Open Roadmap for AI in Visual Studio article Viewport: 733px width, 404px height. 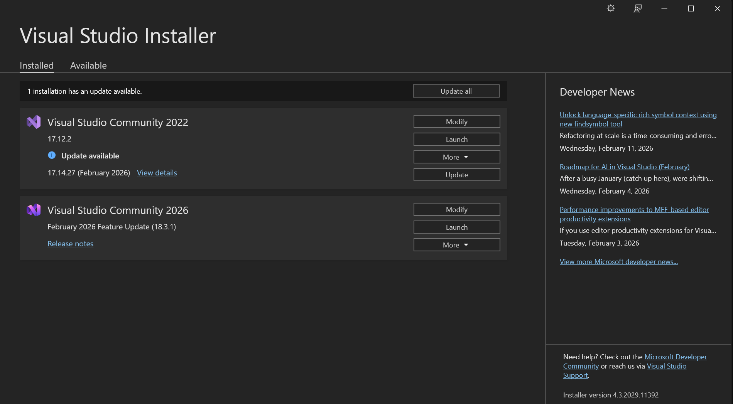tap(624, 167)
